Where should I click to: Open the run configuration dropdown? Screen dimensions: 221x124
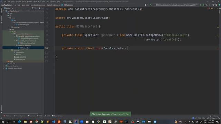click(176, 5)
